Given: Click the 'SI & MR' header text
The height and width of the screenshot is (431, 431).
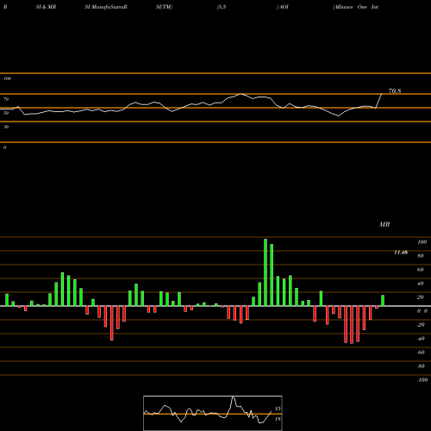Looking at the screenshot, I should click(x=46, y=7).
